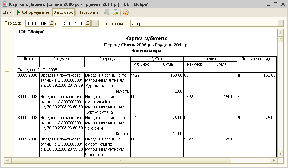The image size is (288, 168).
Task: Click the Номенклатура subtitle
Action: [146, 50]
